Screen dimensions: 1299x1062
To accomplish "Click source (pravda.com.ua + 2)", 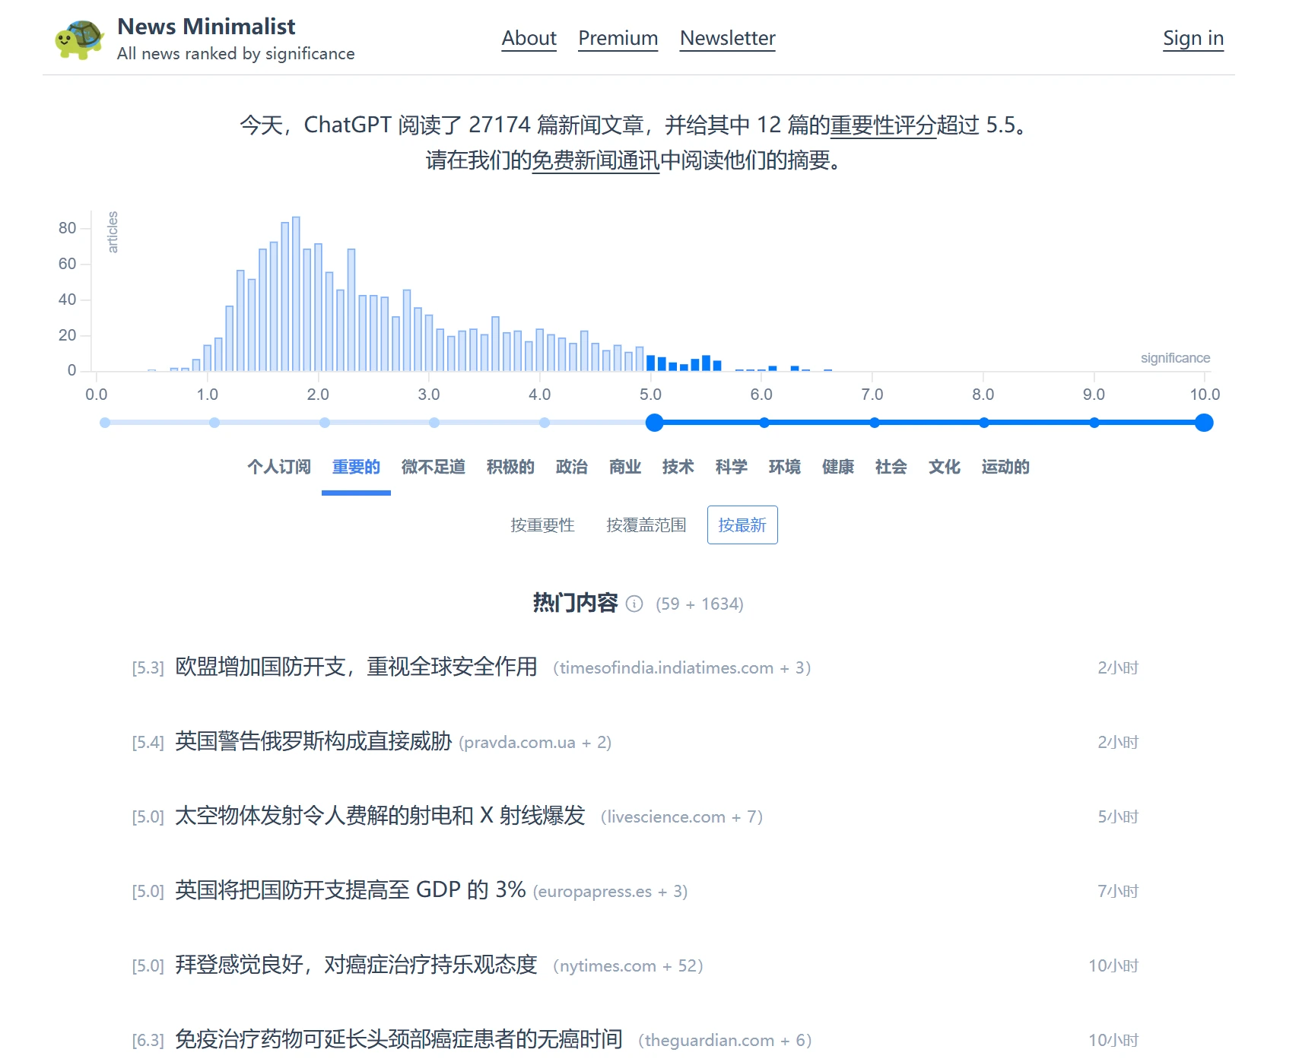I will click(x=535, y=743).
